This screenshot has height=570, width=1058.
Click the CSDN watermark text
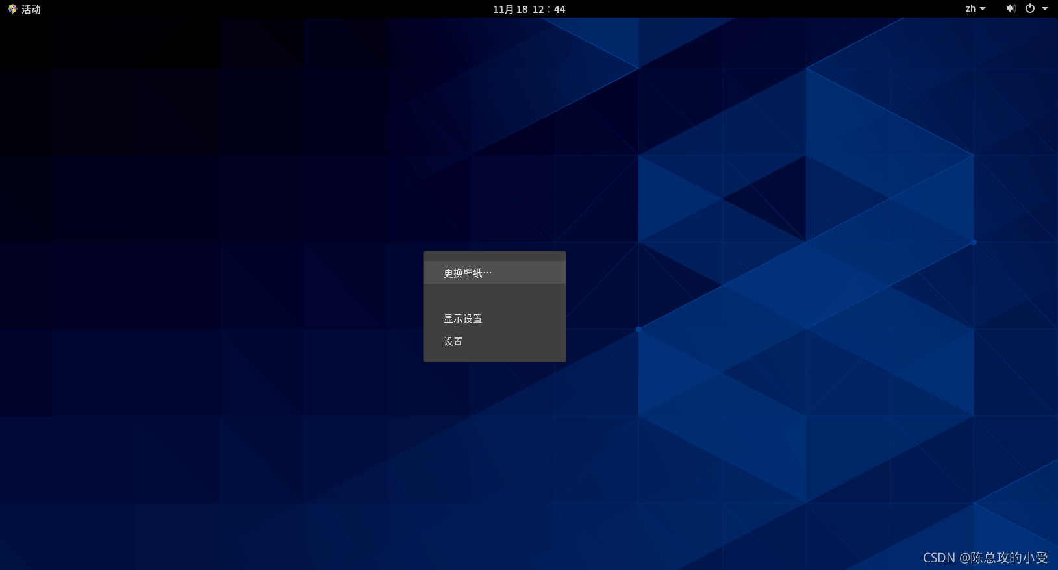pos(985,558)
